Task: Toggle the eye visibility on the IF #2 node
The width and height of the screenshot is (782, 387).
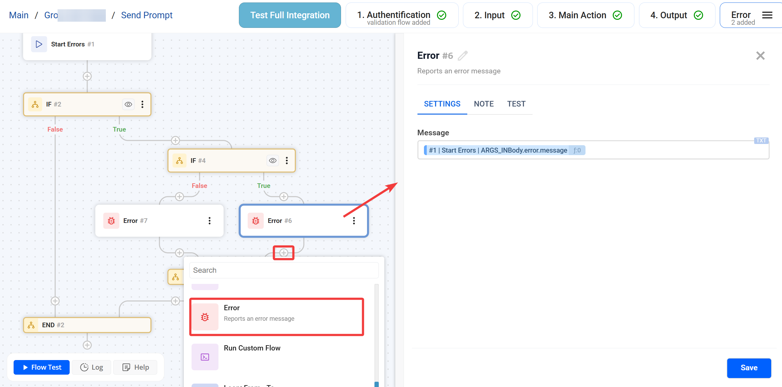Action: coord(128,104)
